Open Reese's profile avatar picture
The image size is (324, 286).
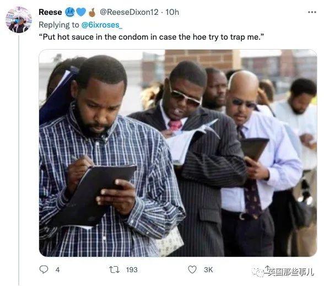pyautogui.click(x=19, y=20)
